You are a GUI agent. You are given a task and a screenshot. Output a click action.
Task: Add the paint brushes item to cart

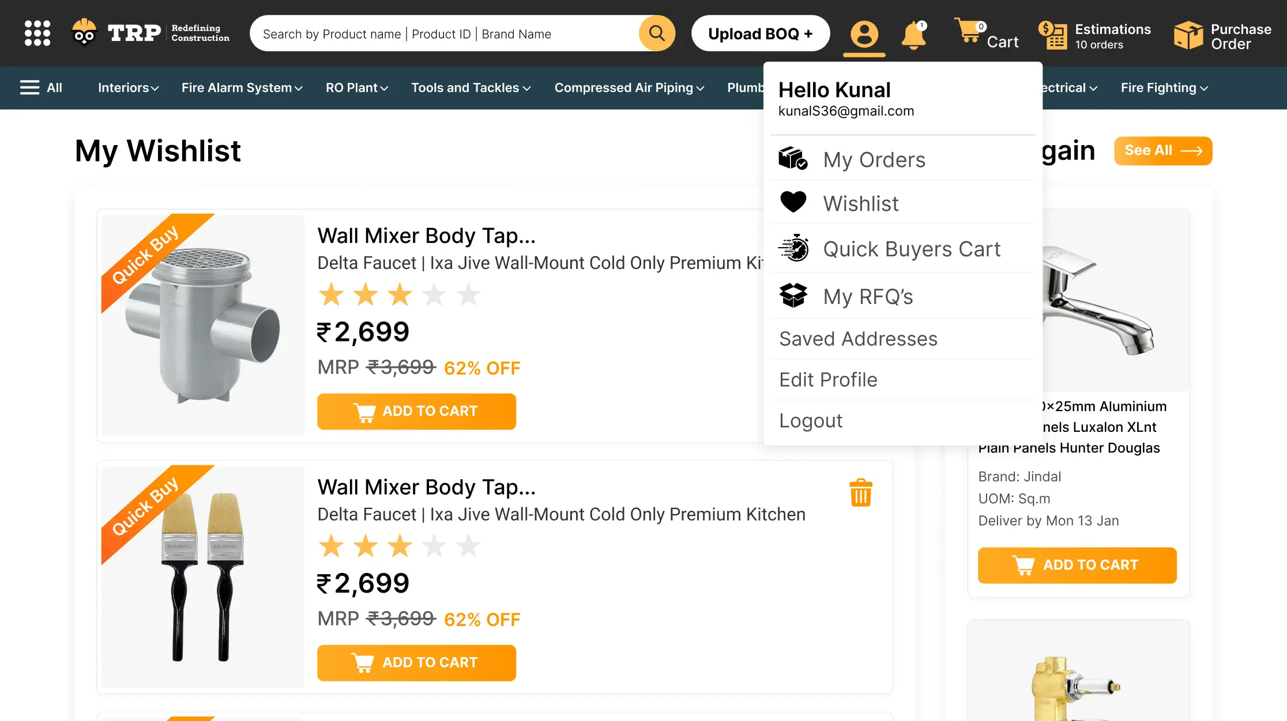click(416, 662)
